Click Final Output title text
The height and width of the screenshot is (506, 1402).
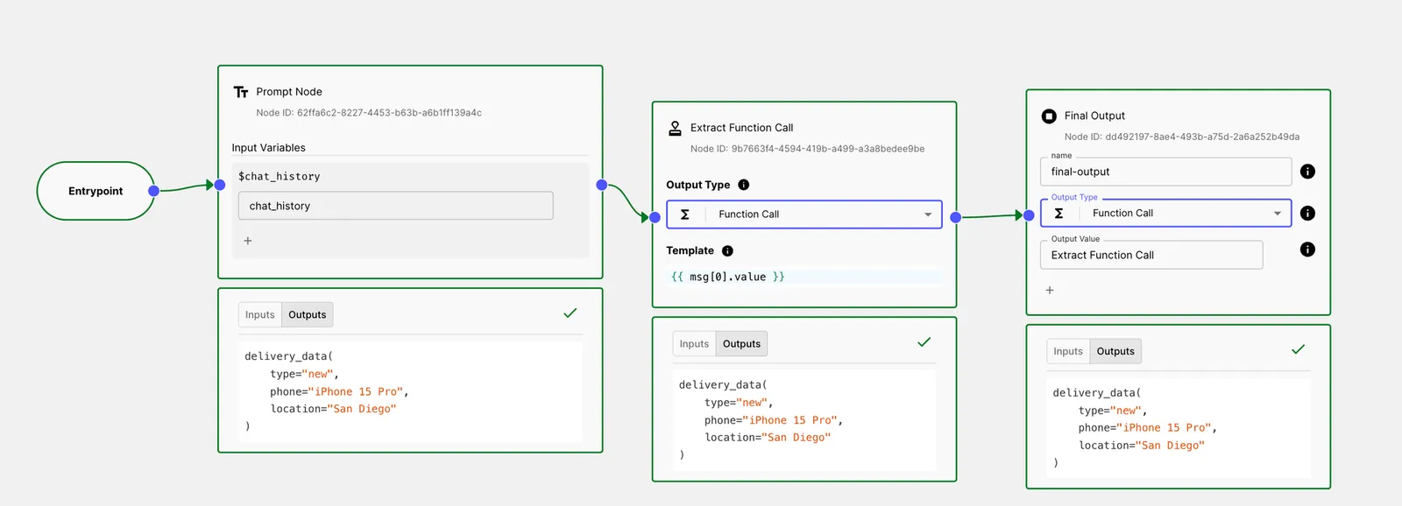(1094, 116)
